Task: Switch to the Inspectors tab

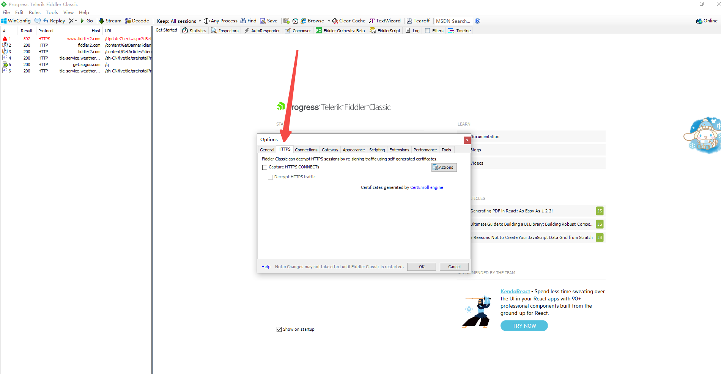Action: pyautogui.click(x=225, y=31)
